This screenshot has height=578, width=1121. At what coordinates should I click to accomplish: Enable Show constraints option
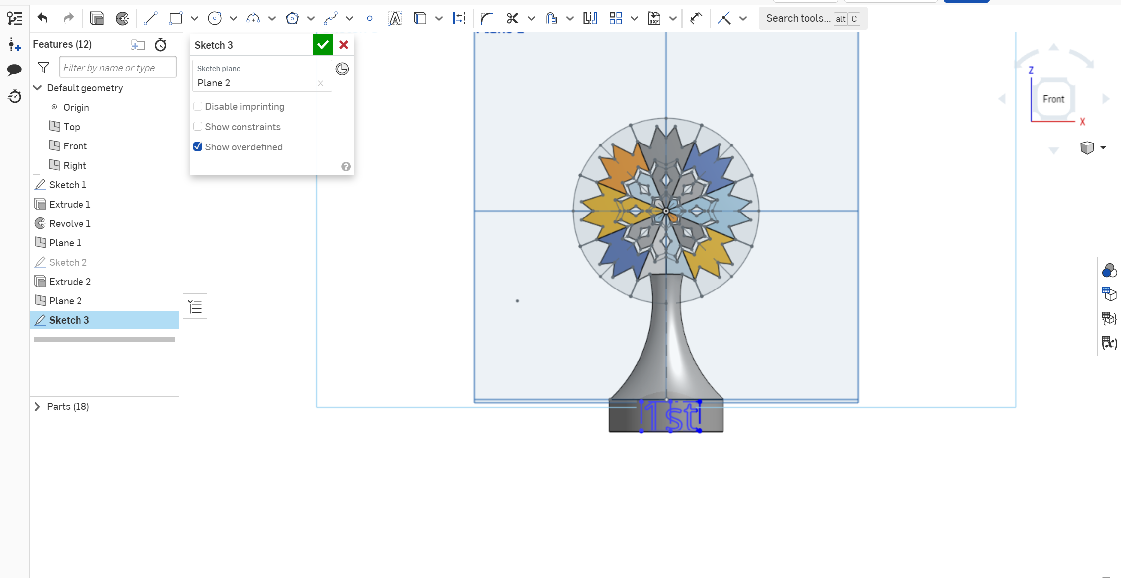coord(198,126)
